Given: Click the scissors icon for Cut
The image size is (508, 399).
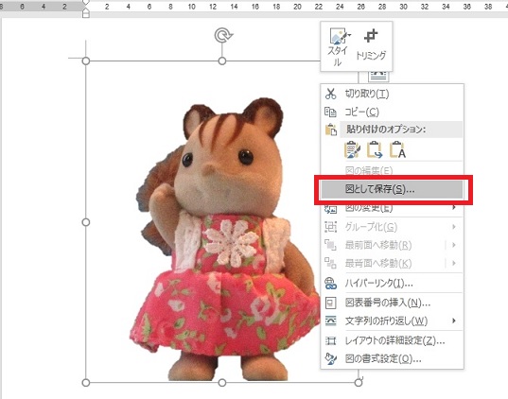Looking at the screenshot, I should tap(330, 94).
